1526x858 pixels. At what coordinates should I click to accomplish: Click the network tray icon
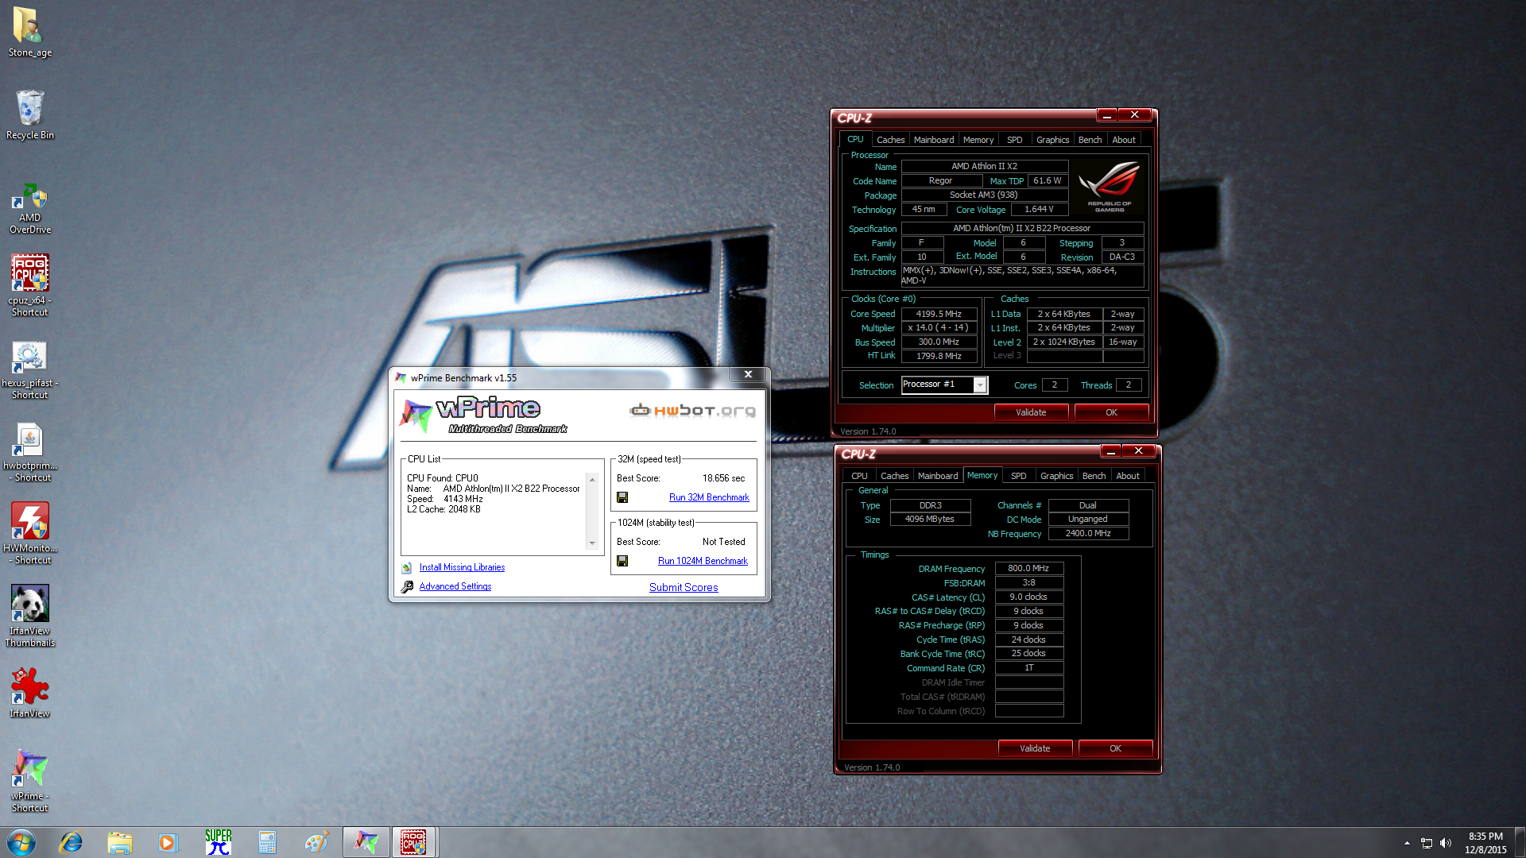1427,843
